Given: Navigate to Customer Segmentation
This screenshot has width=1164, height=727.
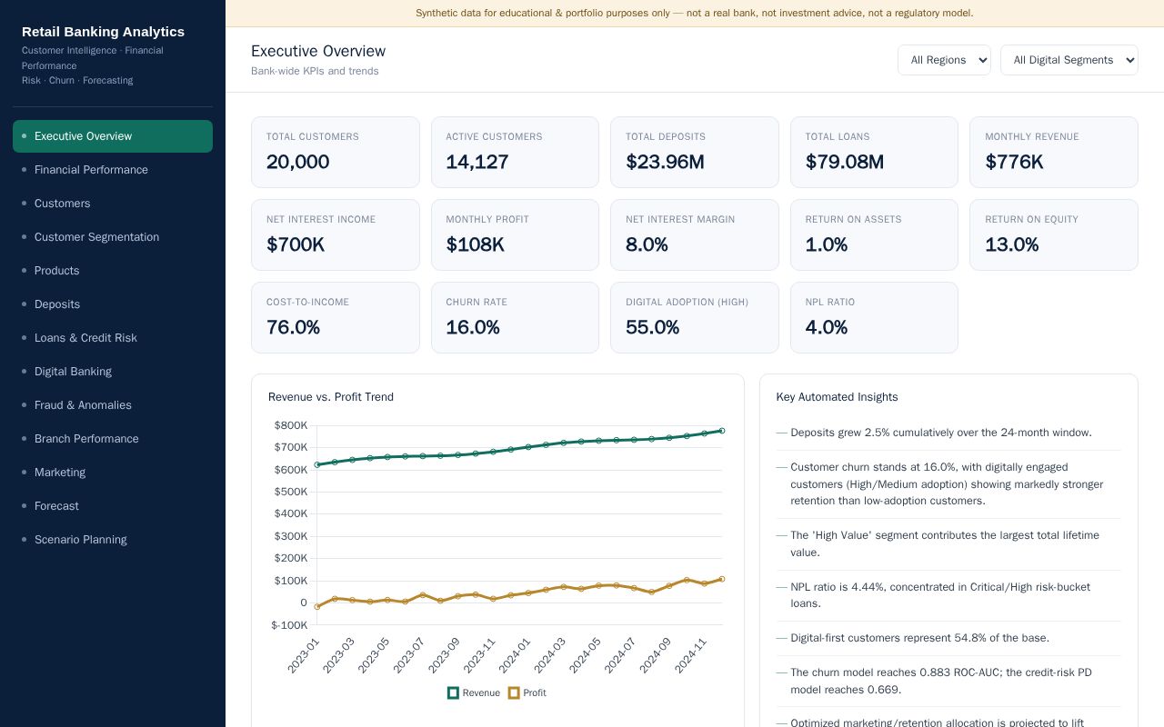Looking at the screenshot, I should [113, 237].
